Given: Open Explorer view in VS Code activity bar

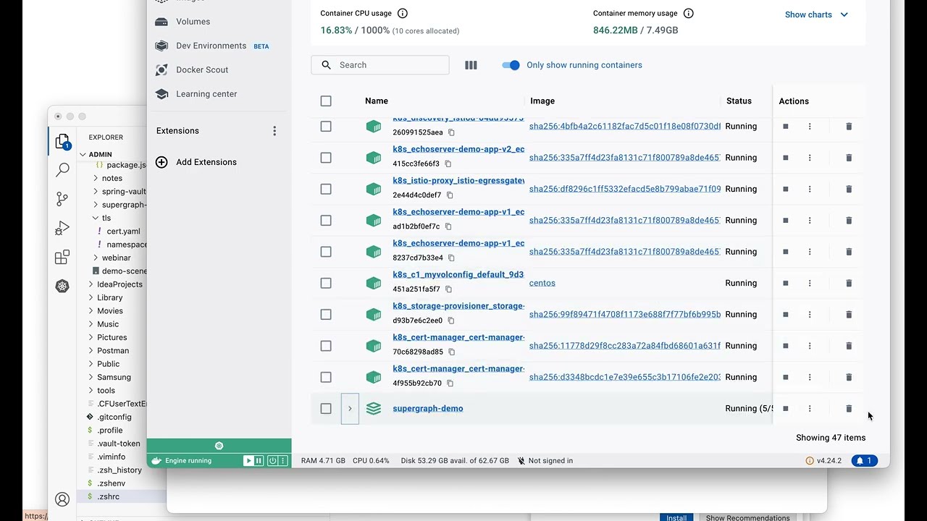Looking at the screenshot, I should [x=62, y=141].
